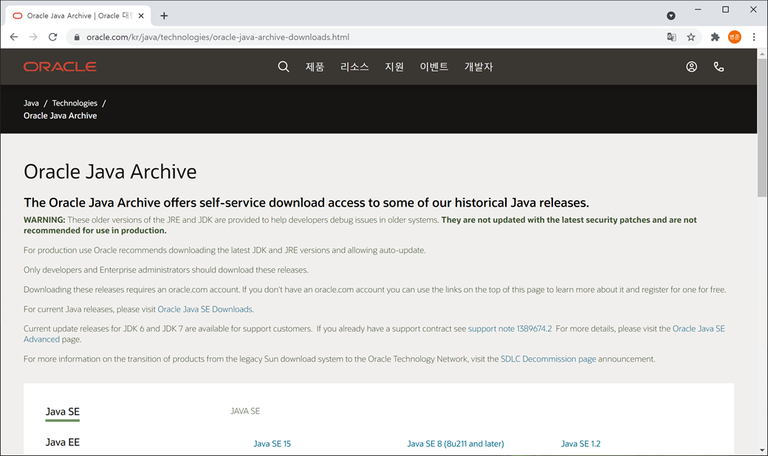This screenshot has width=768, height=456.
Task: Minimize the Chrome window
Action: pyautogui.click(x=698, y=10)
